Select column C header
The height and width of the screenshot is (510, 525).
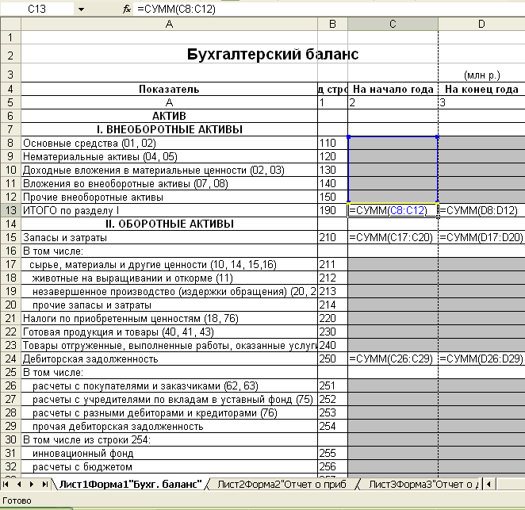[393, 24]
